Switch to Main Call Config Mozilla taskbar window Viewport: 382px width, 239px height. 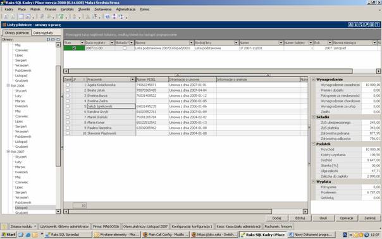166,235
